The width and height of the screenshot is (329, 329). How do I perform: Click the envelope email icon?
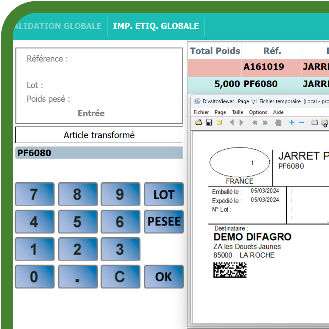(219, 122)
